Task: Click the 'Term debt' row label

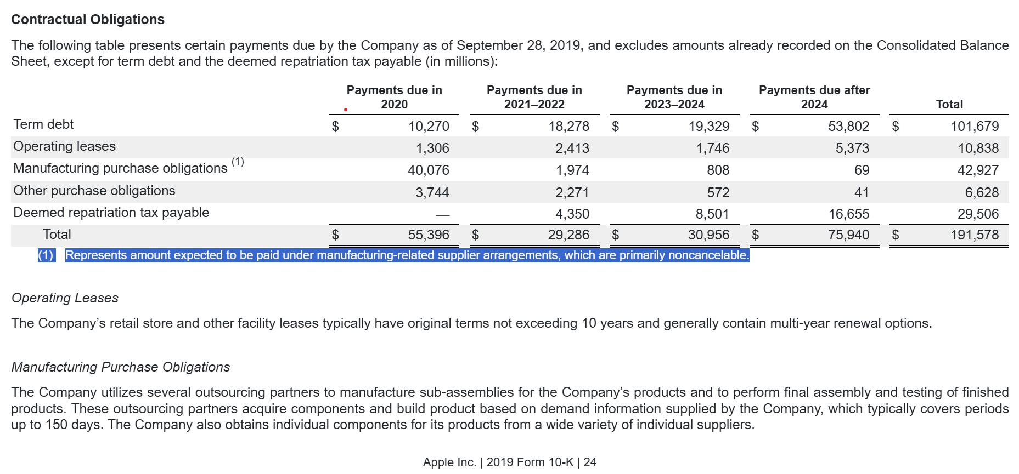Action: tap(43, 124)
